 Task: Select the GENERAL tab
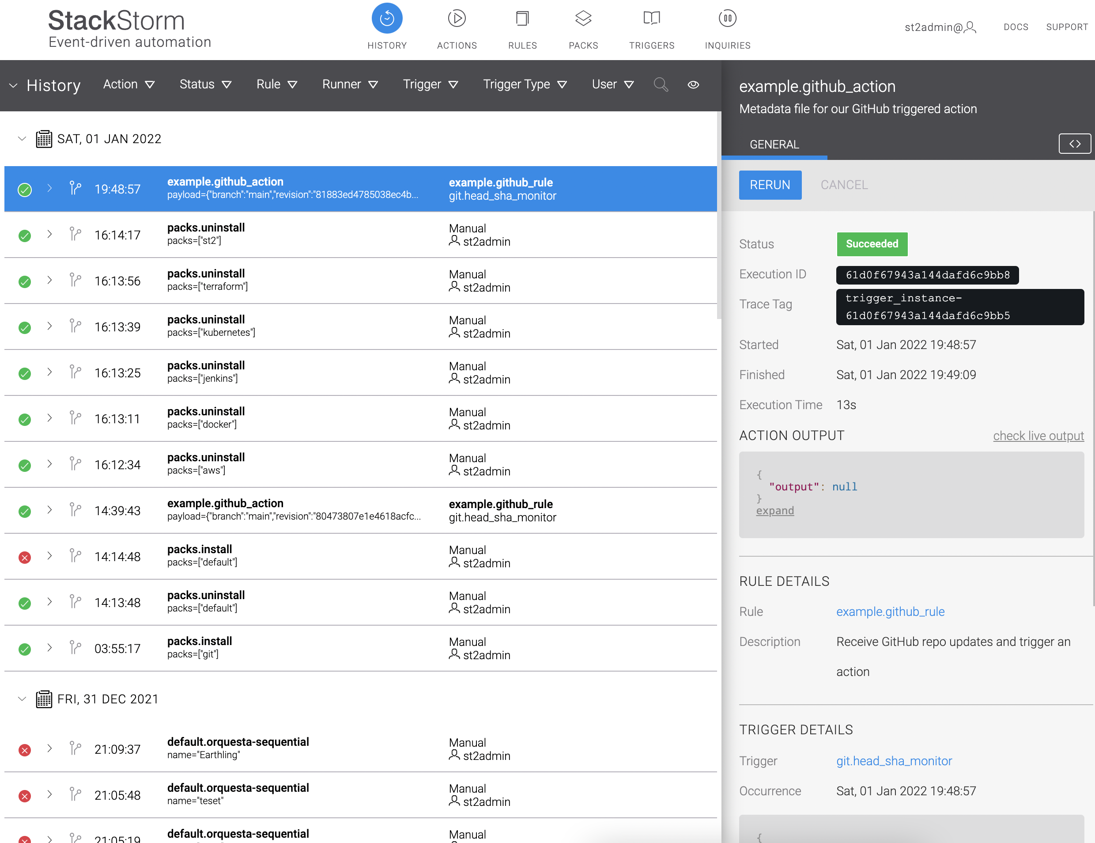click(x=774, y=144)
